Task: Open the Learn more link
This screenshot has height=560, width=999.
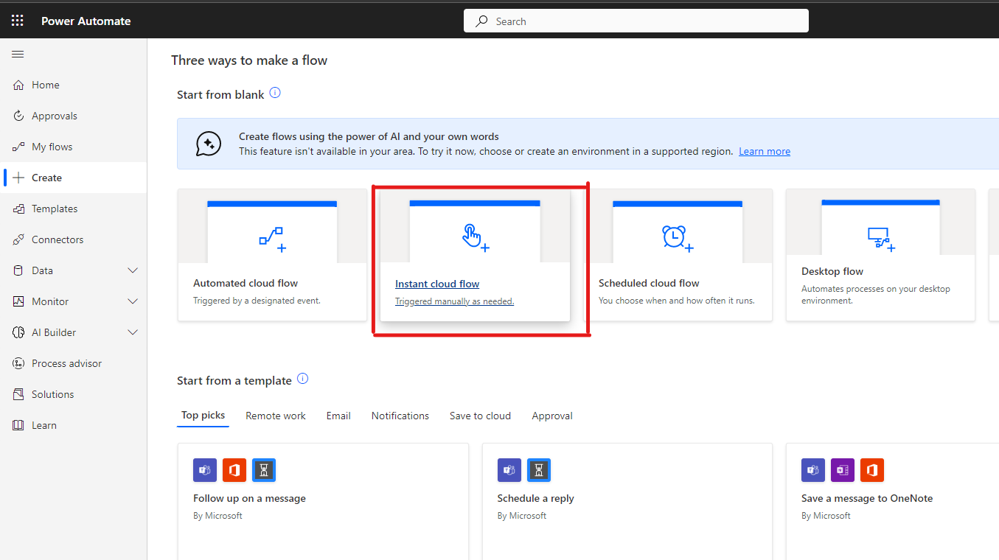Action: pyautogui.click(x=765, y=151)
